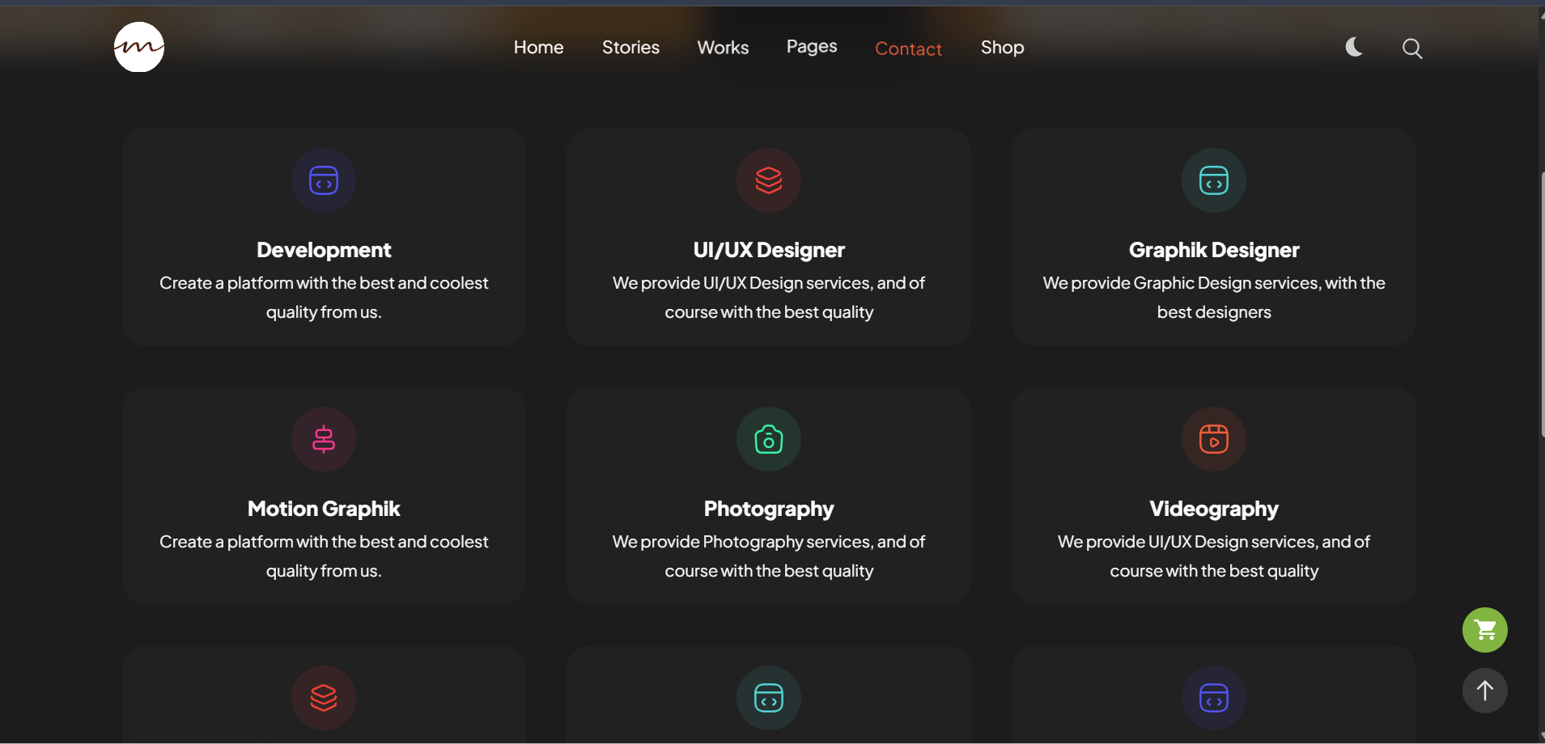The height and width of the screenshot is (744, 1545).
Task: Click the site logo in the header
Action: click(x=139, y=47)
